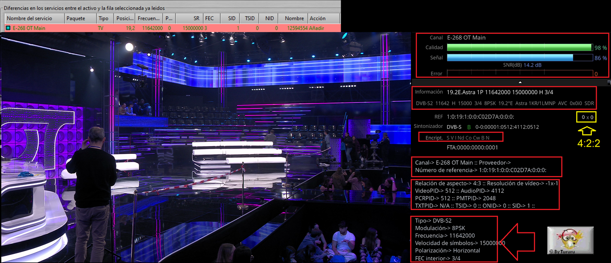Click the 'Posici...' column header
The image size is (611, 263).
tap(124, 18)
